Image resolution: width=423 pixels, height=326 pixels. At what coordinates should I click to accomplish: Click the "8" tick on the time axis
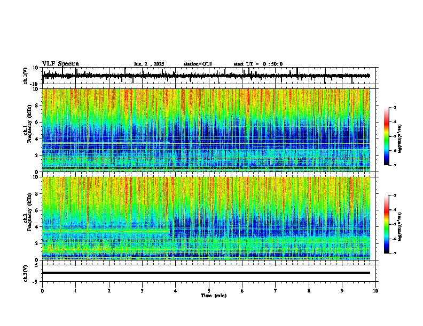coord(309,291)
